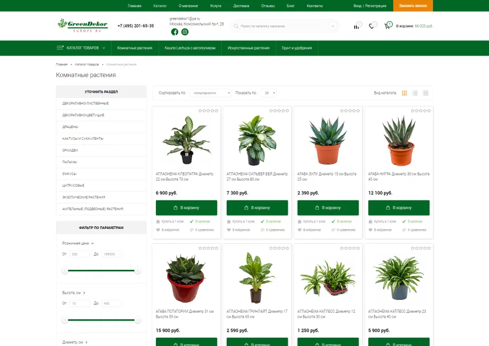Image resolution: width=489 pixels, height=346 pixels.
Task: Select Кактусы и суккуленты section
Action: click(101, 139)
